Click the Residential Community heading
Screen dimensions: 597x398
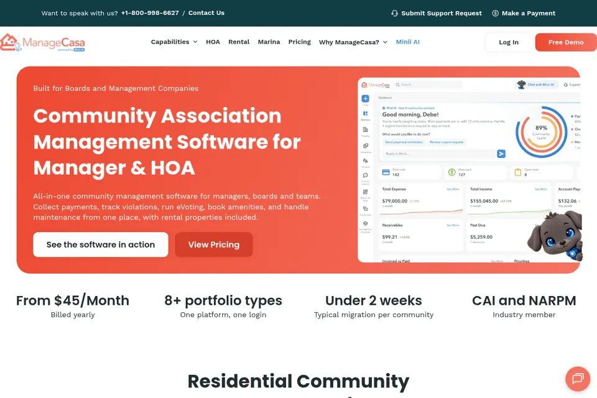coord(298,381)
